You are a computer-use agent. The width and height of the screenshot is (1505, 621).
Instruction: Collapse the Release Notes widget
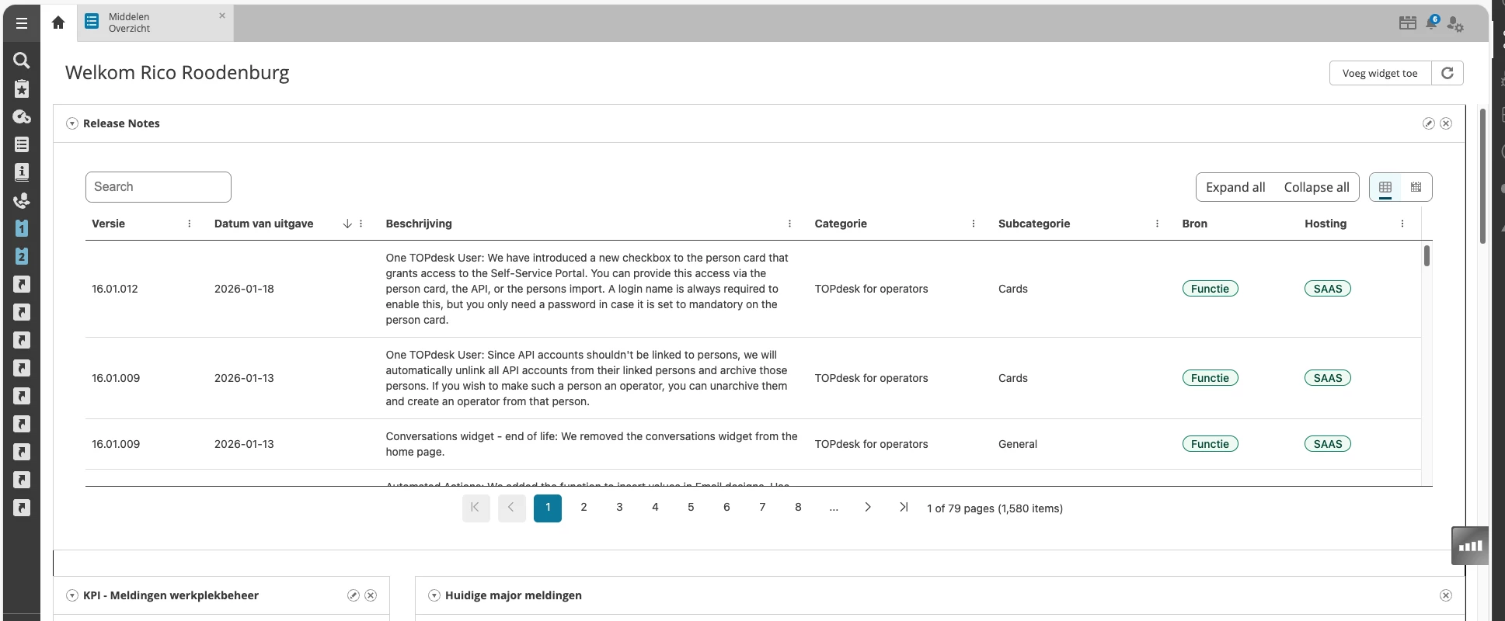72,123
